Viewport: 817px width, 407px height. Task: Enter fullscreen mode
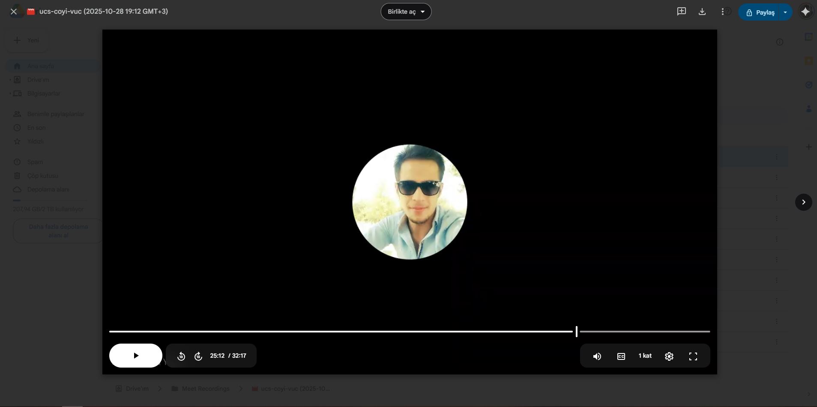(693, 356)
